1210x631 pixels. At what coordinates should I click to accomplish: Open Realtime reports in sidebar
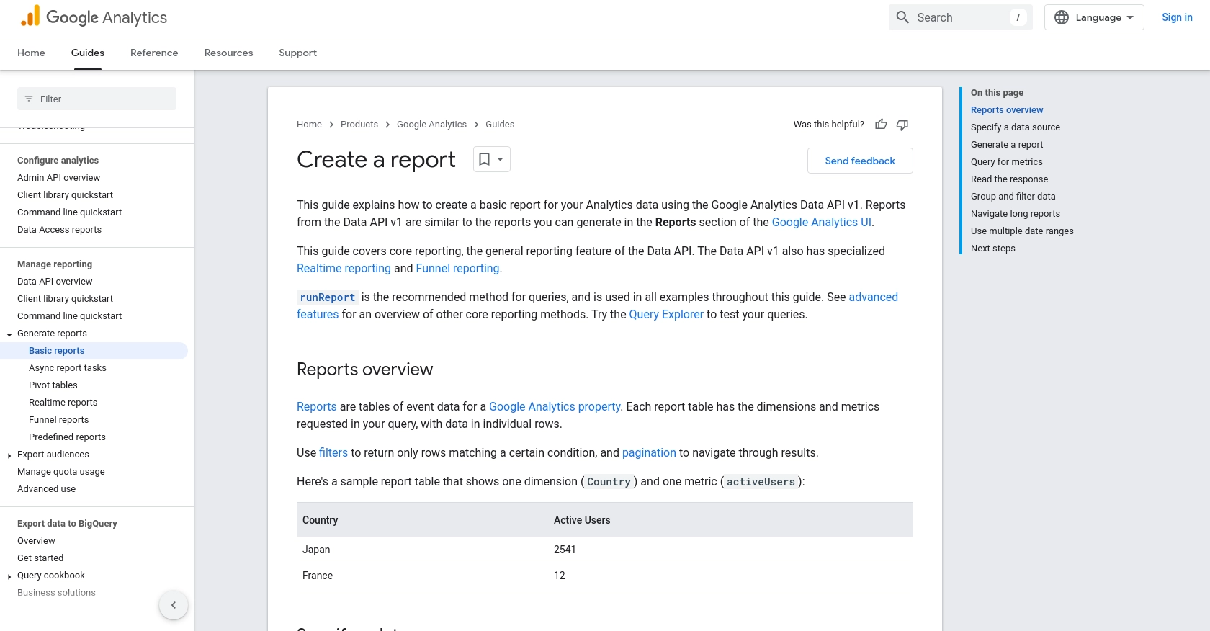(63, 403)
